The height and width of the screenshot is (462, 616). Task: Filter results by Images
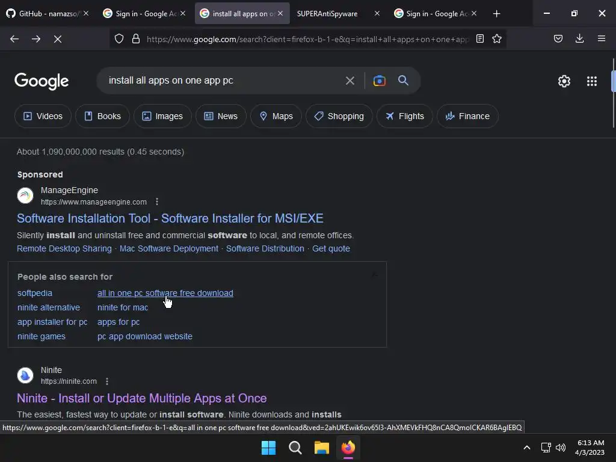click(162, 116)
